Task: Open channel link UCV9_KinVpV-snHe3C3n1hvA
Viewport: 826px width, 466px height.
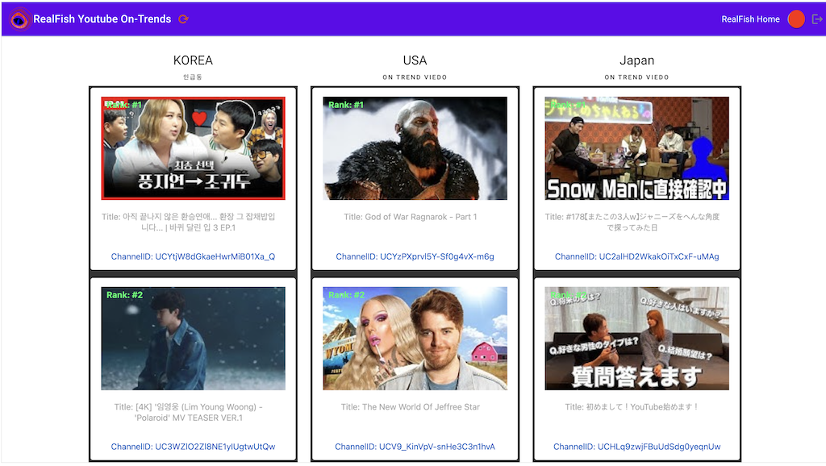Action: coord(415,447)
